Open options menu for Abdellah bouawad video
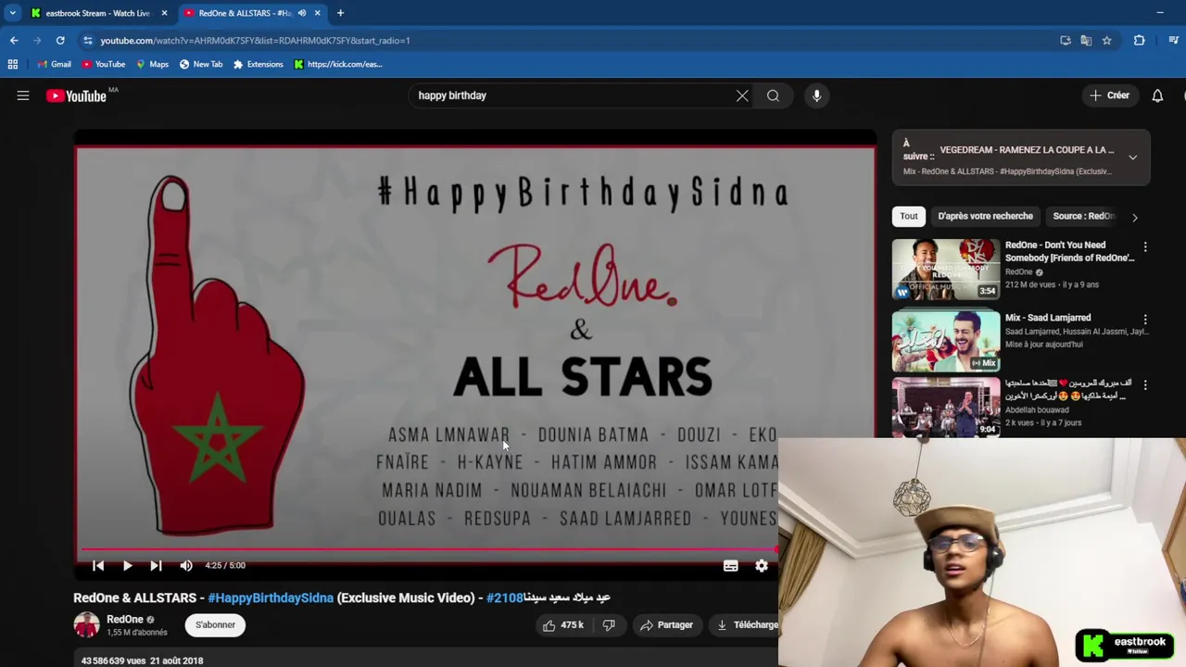1186x667 pixels. tap(1145, 384)
